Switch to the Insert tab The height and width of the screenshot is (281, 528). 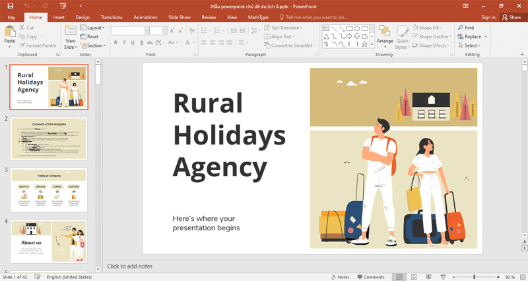click(x=59, y=17)
